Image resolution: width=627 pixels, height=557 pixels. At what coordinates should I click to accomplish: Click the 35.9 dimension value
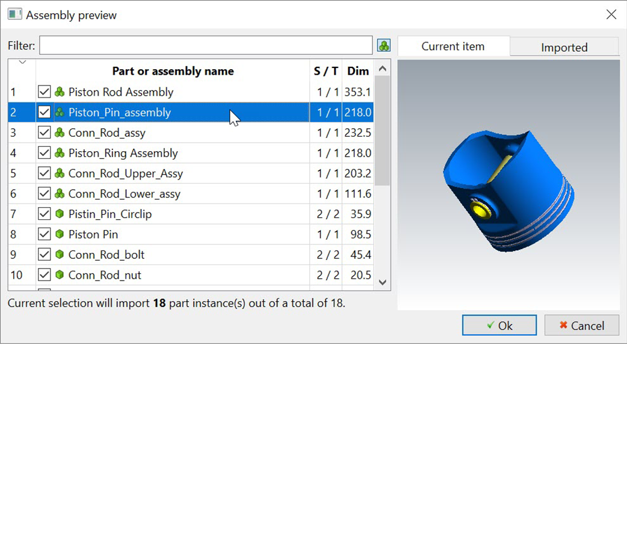click(361, 214)
